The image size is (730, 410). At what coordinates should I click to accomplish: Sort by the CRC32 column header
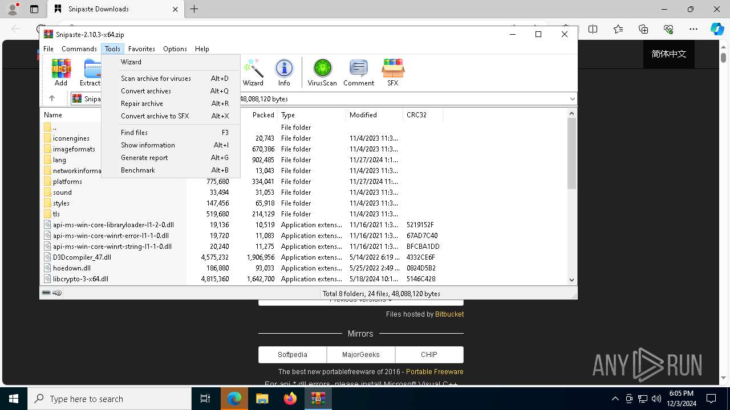pyautogui.click(x=423, y=115)
